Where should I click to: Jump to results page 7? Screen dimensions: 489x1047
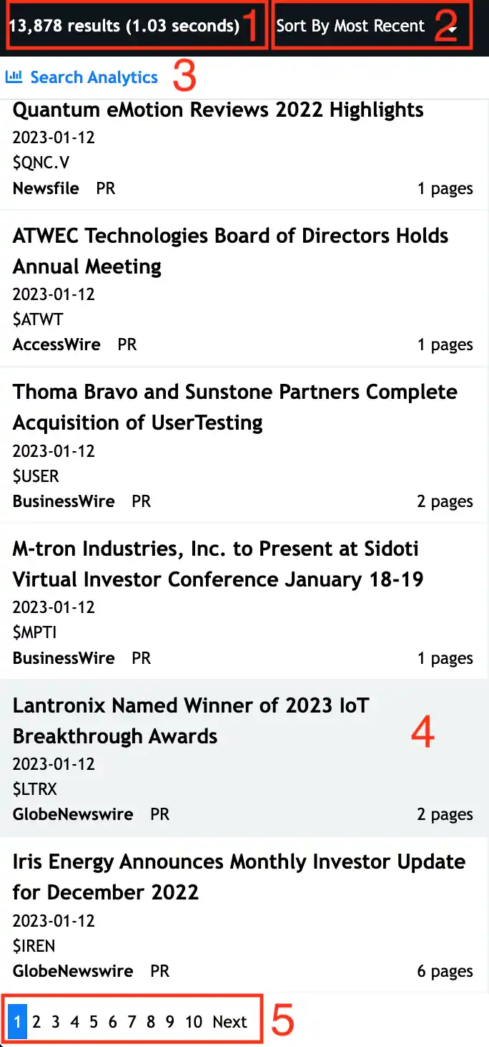(x=132, y=1022)
